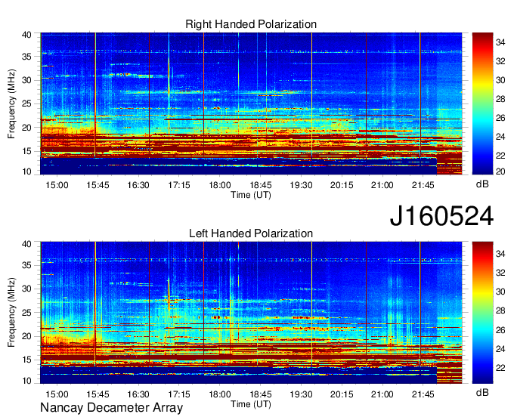Click 'Frequency (MHz)' label of Left Handed plot

point(11,313)
